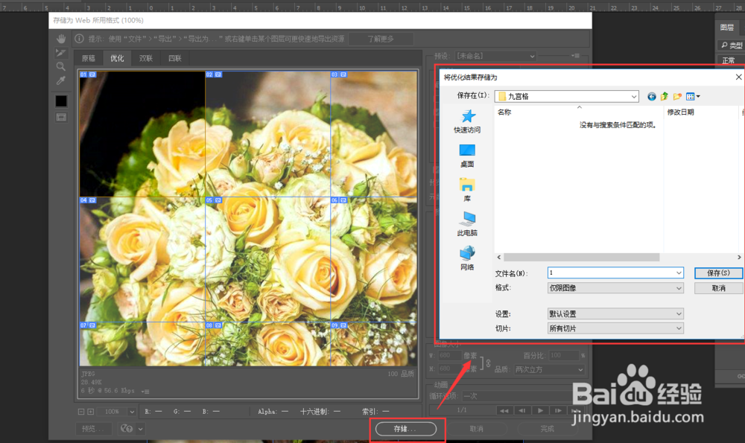Expand the 格式 dropdown showing 仅限图像
The image size is (745, 443).
(615, 288)
